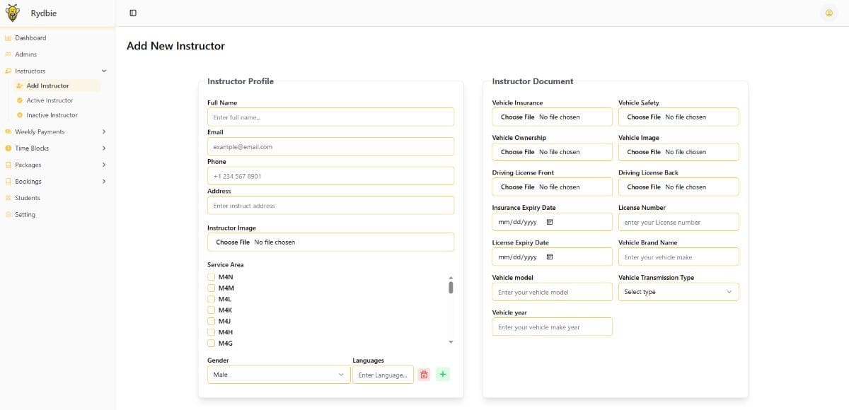Image resolution: width=849 pixels, height=410 pixels.
Task: Choose a file for Vehicle Insurance
Action: click(x=516, y=116)
